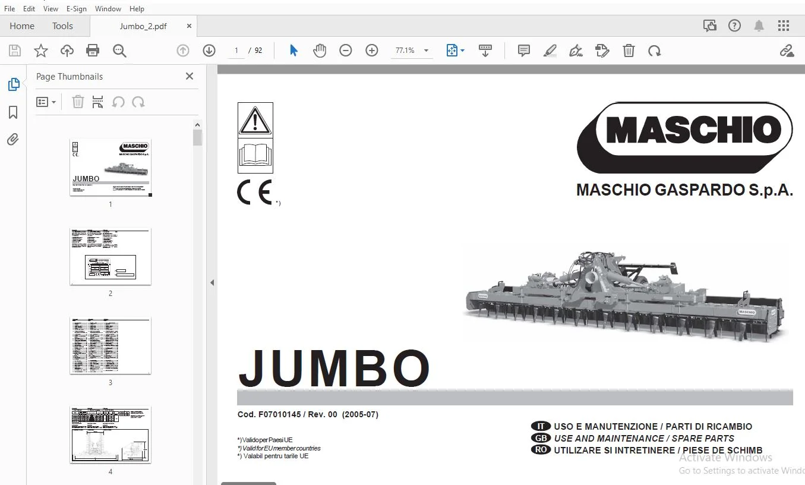This screenshot has width=805, height=485.
Task: Open the View menu
Action: point(51,9)
